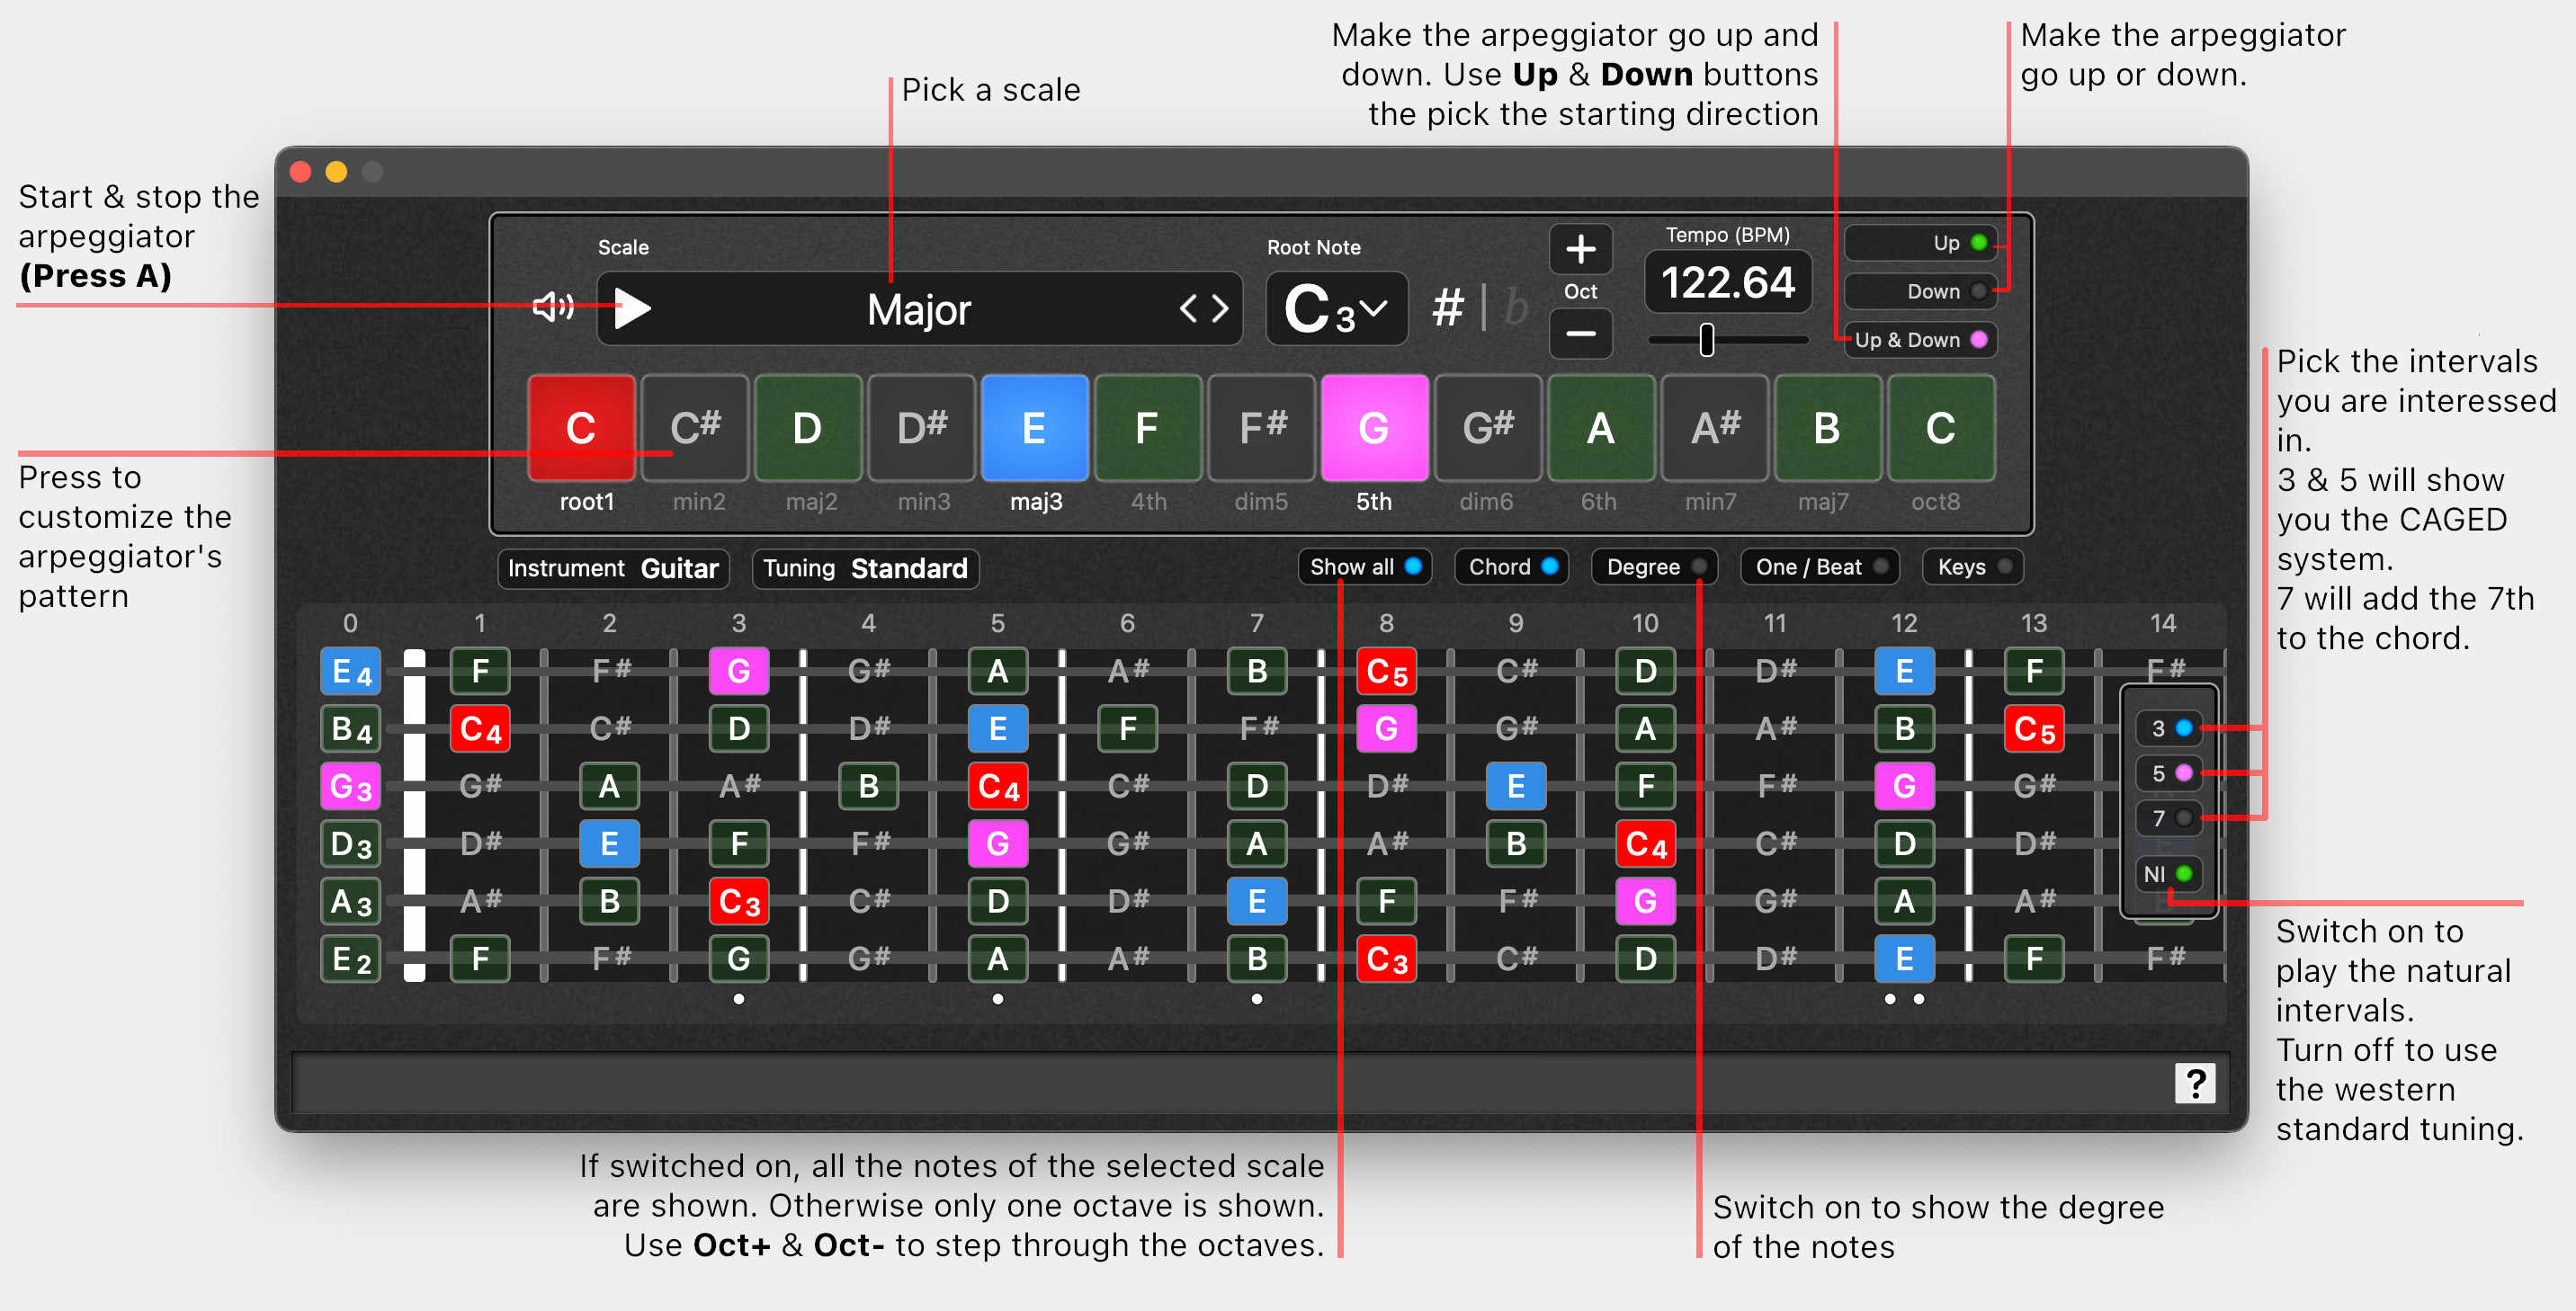Open the Instrument Guitar selector
Image resolution: width=2576 pixels, height=1311 pixels.
pyautogui.click(x=613, y=569)
